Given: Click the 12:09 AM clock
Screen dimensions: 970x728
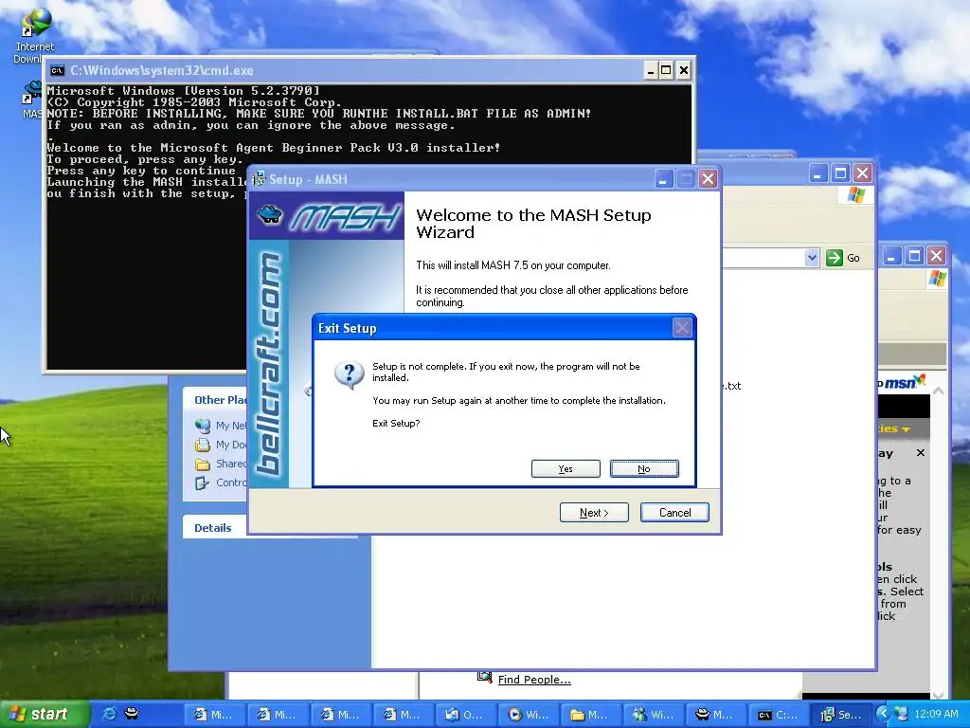Looking at the screenshot, I should pyautogui.click(x=935, y=714).
